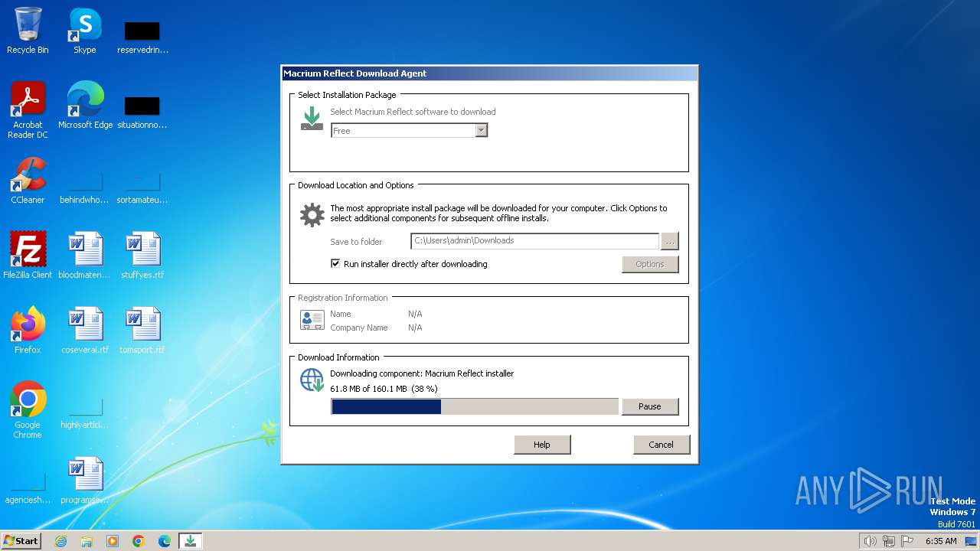Open Internet Explorer from the taskbar
Viewport: 980px width, 551px height.
pyautogui.click(x=60, y=541)
